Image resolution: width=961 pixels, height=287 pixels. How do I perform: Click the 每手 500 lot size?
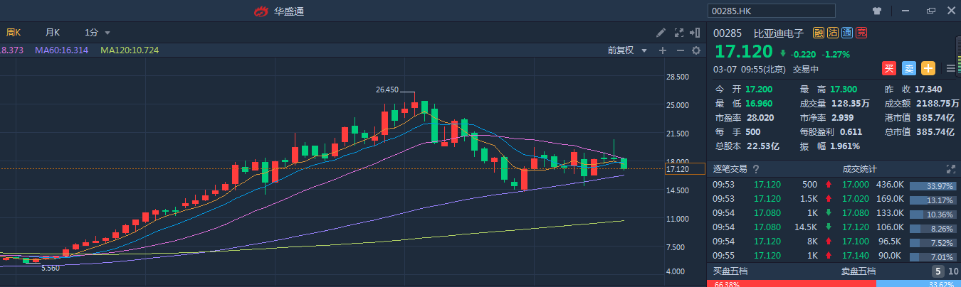(753, 132)
